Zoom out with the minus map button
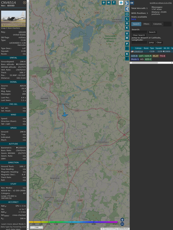This screenshot has height=230, width=173. 122,224
